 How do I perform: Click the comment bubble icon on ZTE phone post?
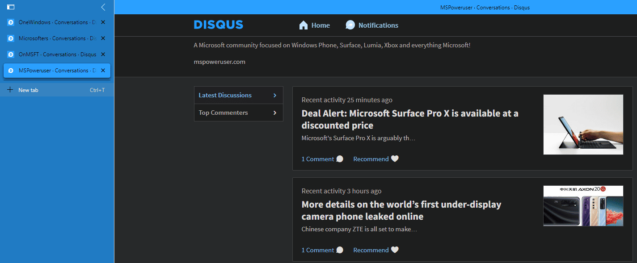click(x=340, y=250)
